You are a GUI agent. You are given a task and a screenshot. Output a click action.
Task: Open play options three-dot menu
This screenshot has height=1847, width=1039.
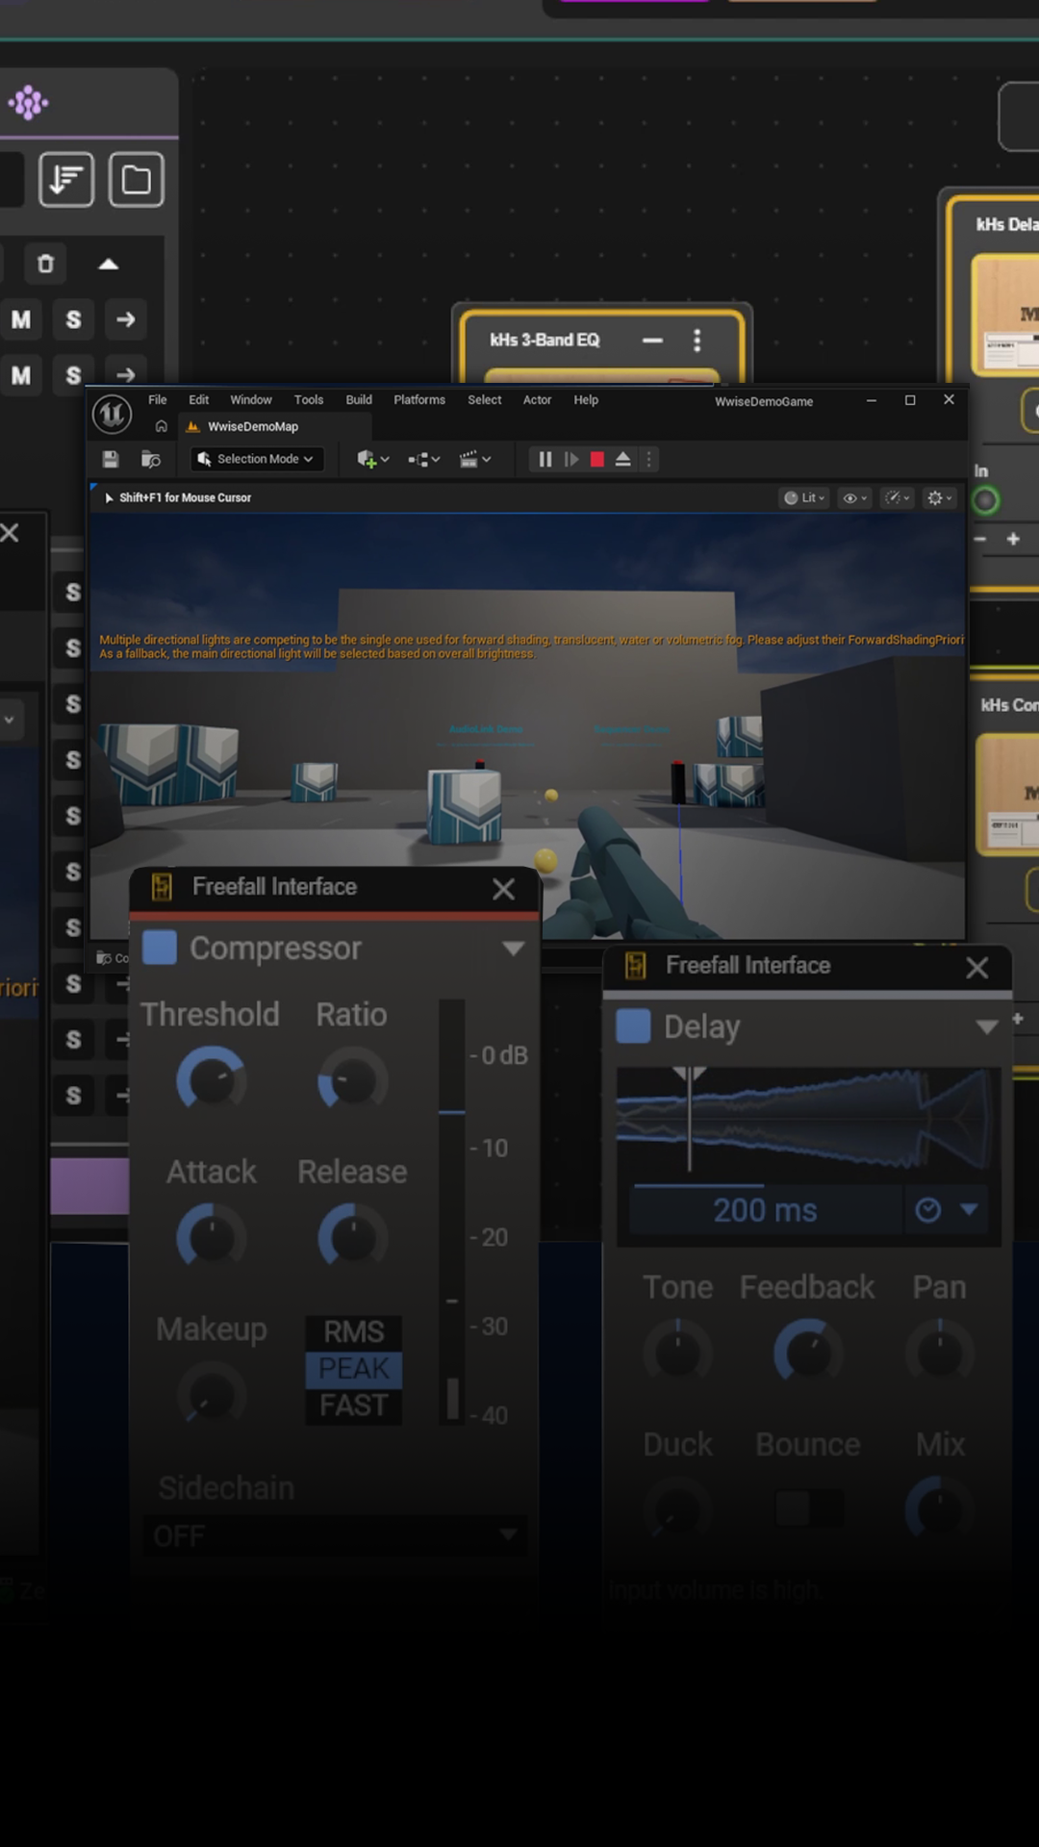click(x=648, y=460)
